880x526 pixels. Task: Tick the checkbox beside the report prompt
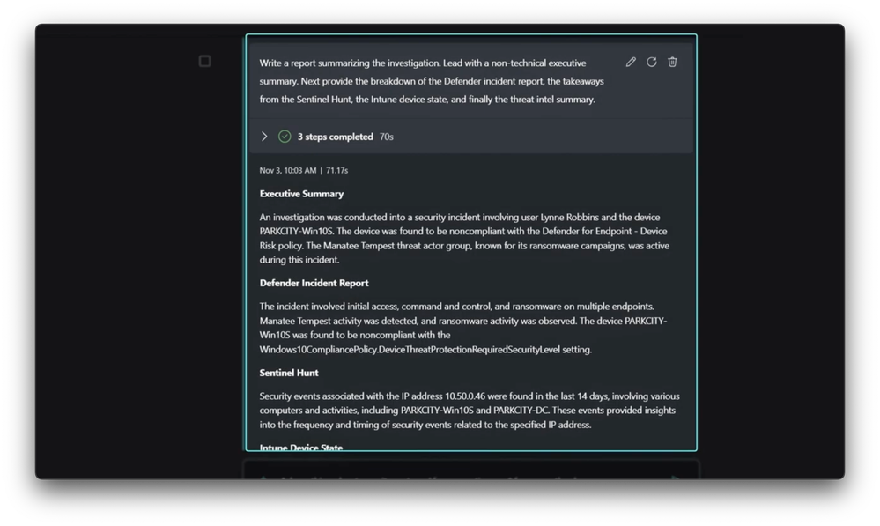tap(205, 61)
